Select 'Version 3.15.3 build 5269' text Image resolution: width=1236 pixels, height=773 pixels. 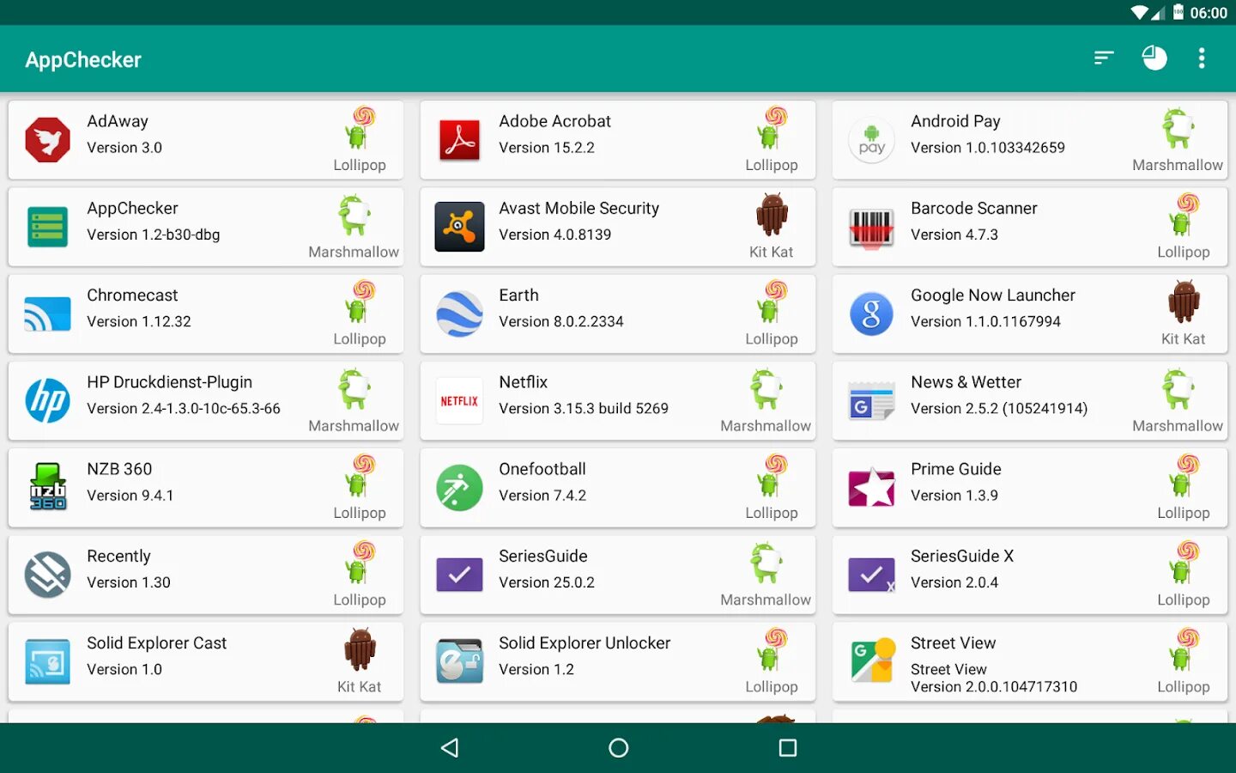(584, 408)
